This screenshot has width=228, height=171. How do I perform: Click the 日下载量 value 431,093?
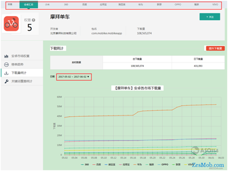(x=198, y=66)
